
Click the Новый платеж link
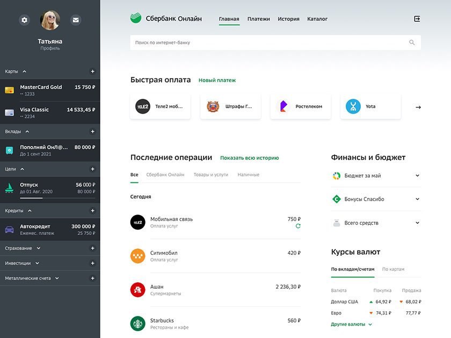[217, 80]
